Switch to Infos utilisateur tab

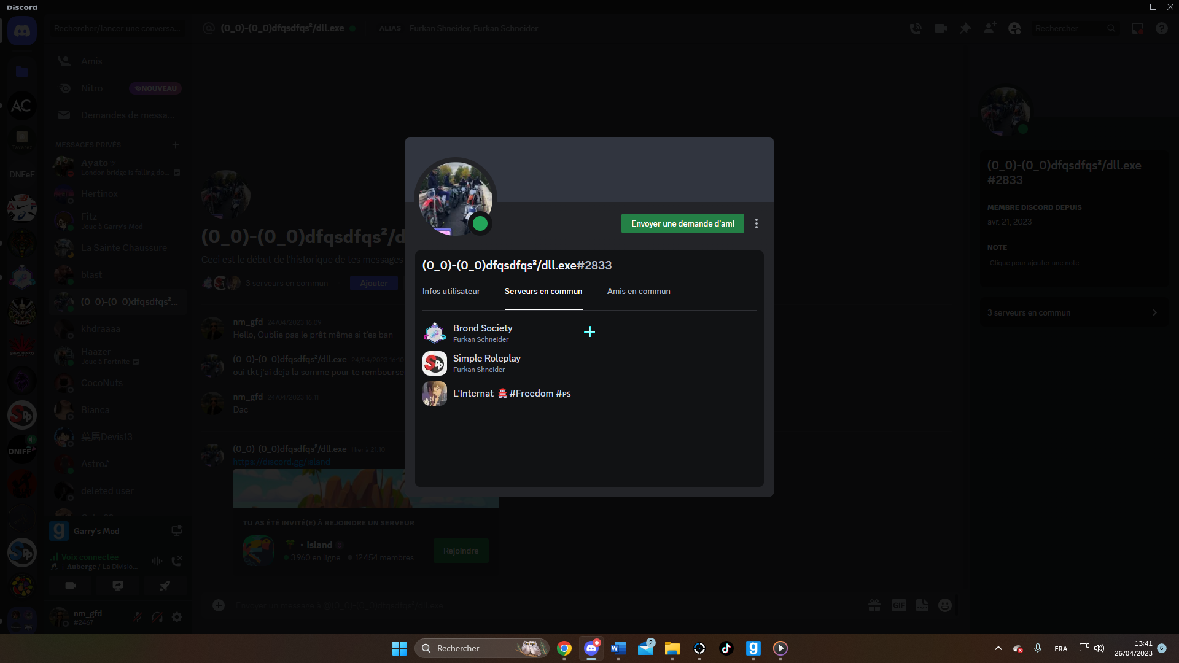pyautogui.click(x=451, y=291)
